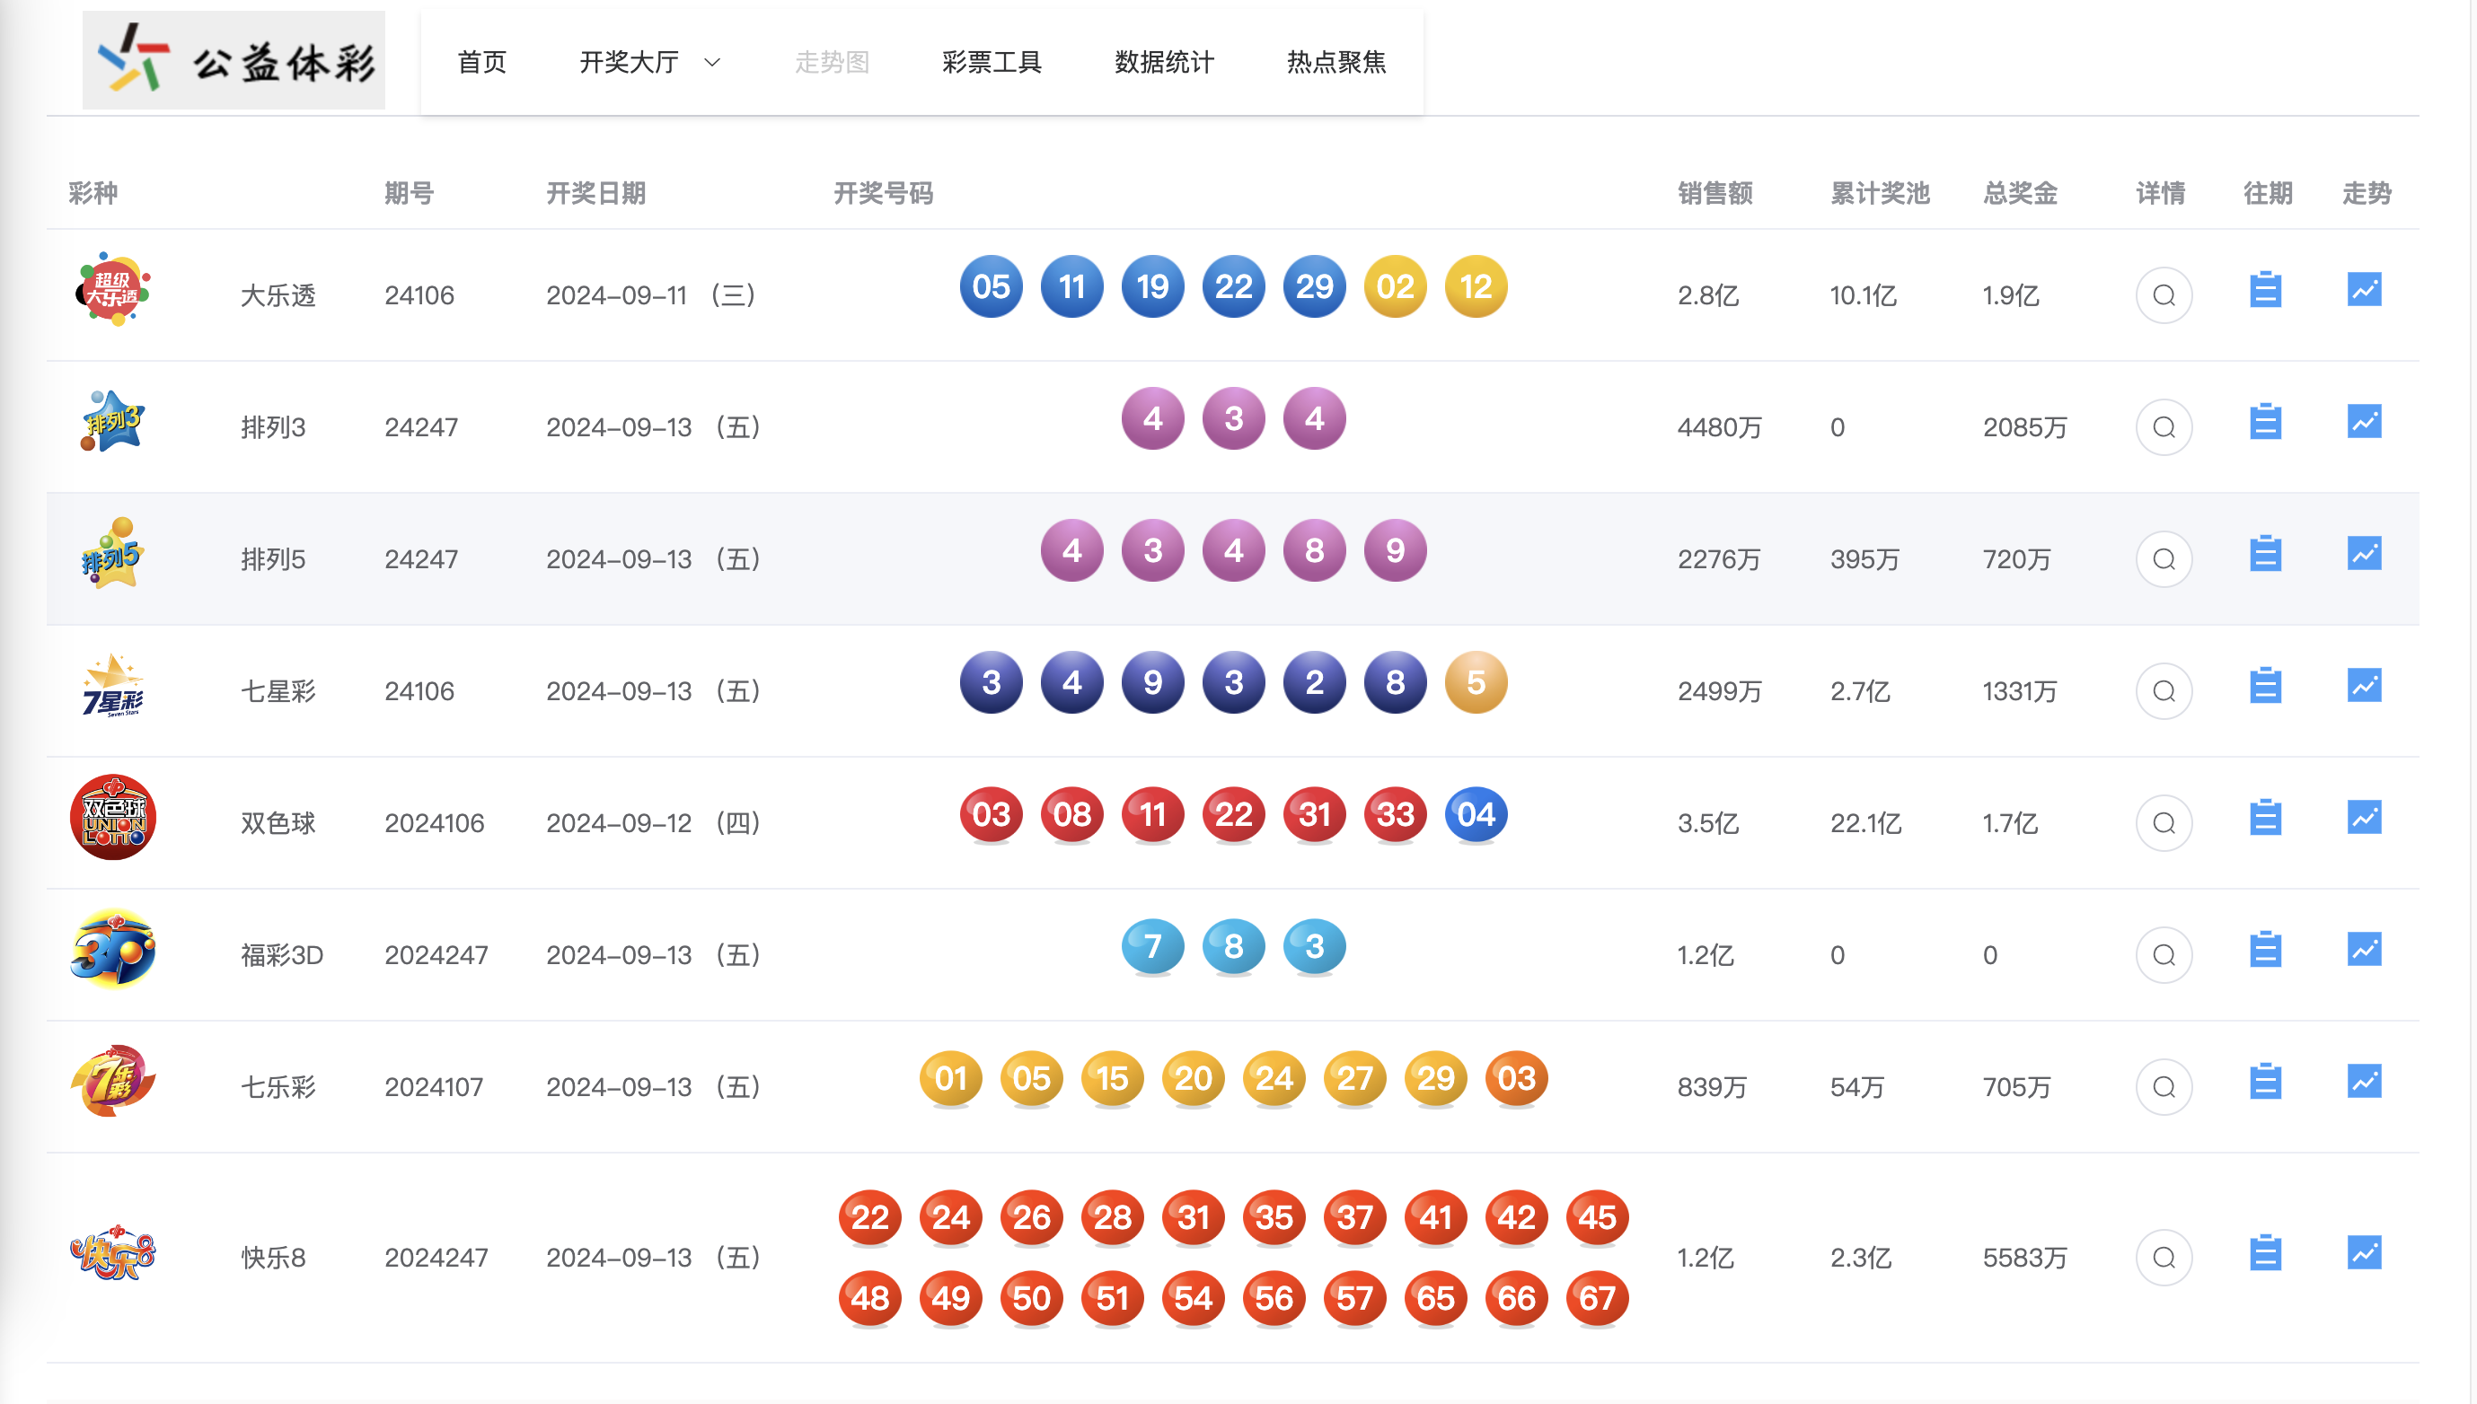Open past draws clipboard for 七乐彩
2477x1404 pixels.
coord(2265,1082)
